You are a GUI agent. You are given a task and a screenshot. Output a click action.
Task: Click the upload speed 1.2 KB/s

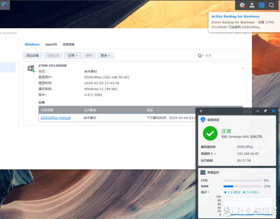232,192
